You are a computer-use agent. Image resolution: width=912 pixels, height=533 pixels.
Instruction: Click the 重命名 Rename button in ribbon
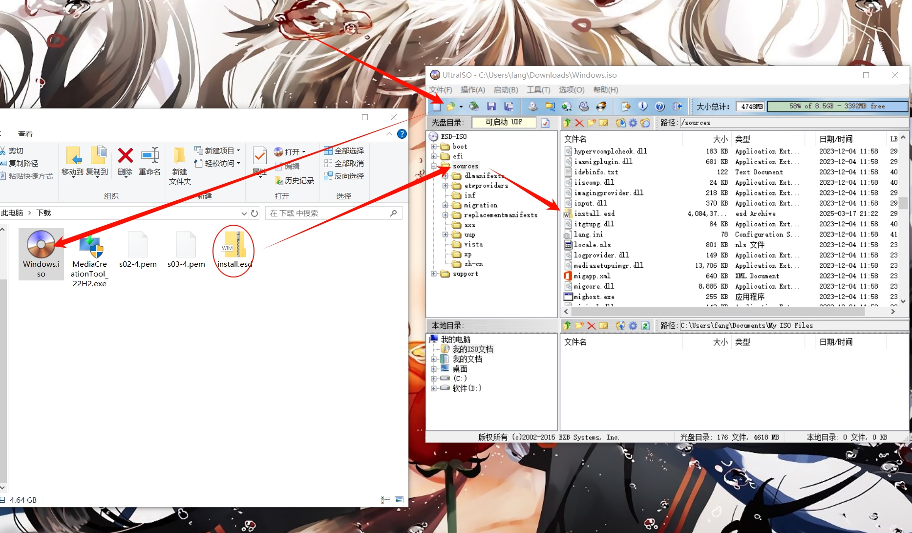[149, 161]
